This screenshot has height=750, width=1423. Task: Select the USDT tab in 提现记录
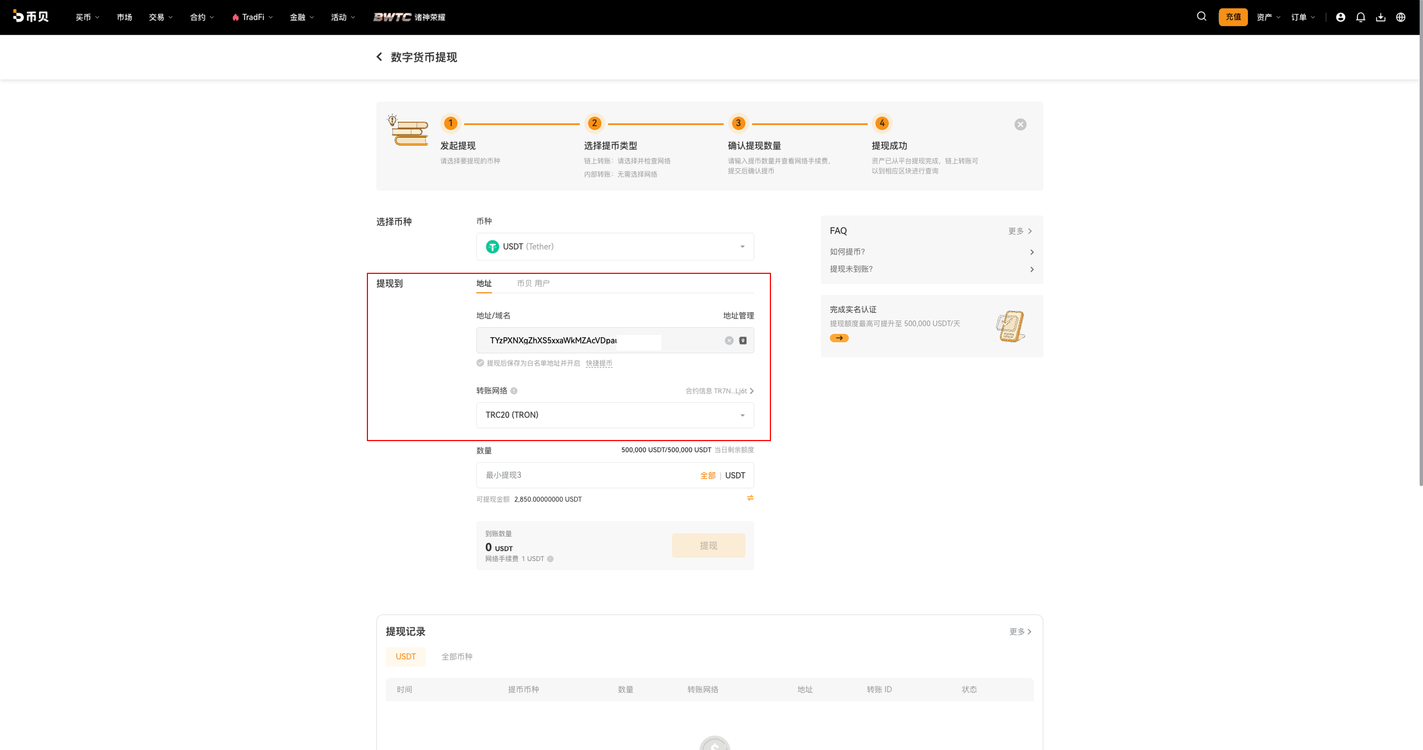405,657
